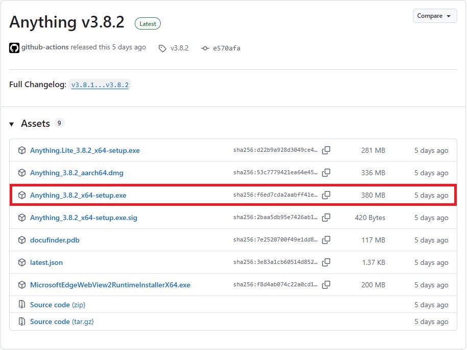Viewport: 467px width, 350px height.
Task: Click package icon for Anything.Lite setup.exe
Action: point(22,150)
